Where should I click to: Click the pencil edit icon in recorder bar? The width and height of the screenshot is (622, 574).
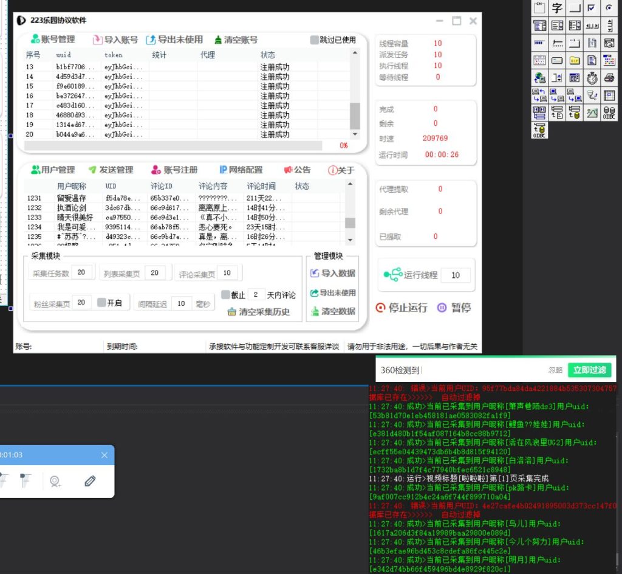pos(90,481)
